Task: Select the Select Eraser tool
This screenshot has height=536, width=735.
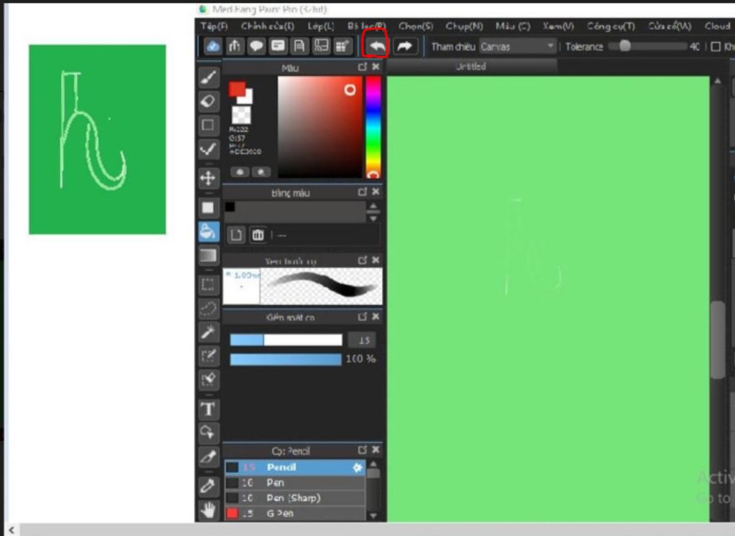Action: pos(209,380)
